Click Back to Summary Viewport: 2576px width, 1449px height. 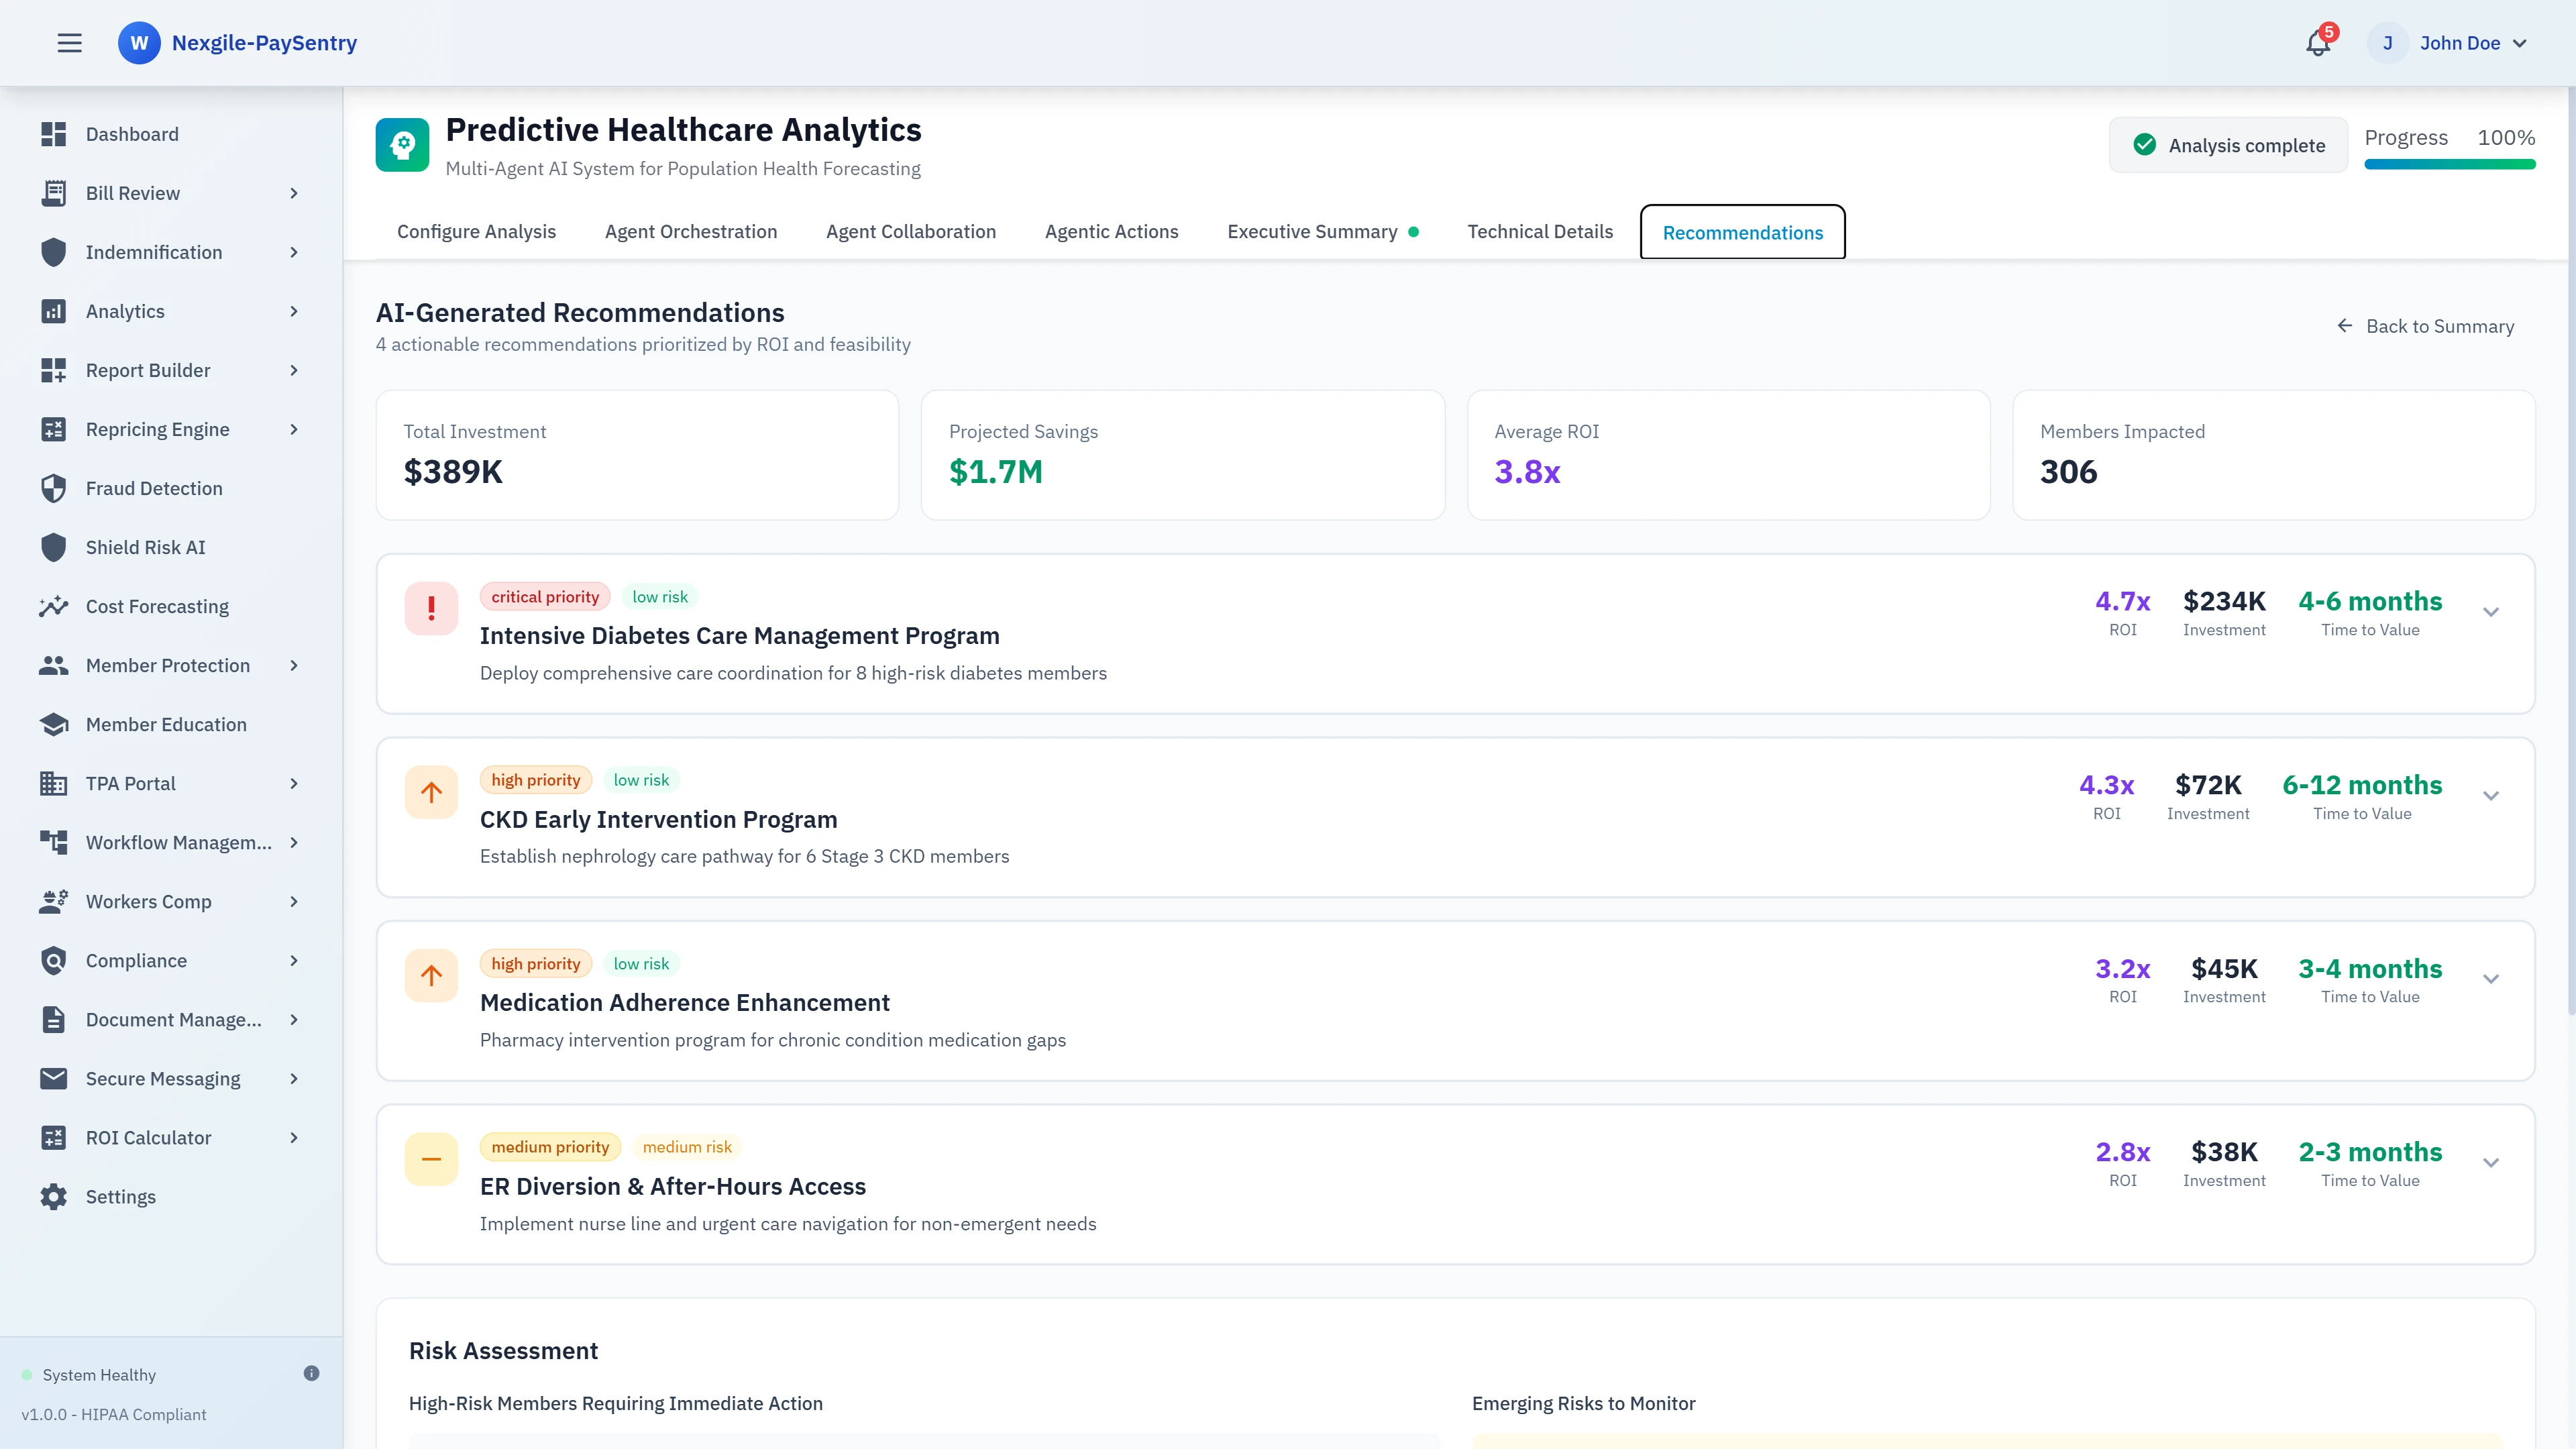click(x=2425, y=326)
